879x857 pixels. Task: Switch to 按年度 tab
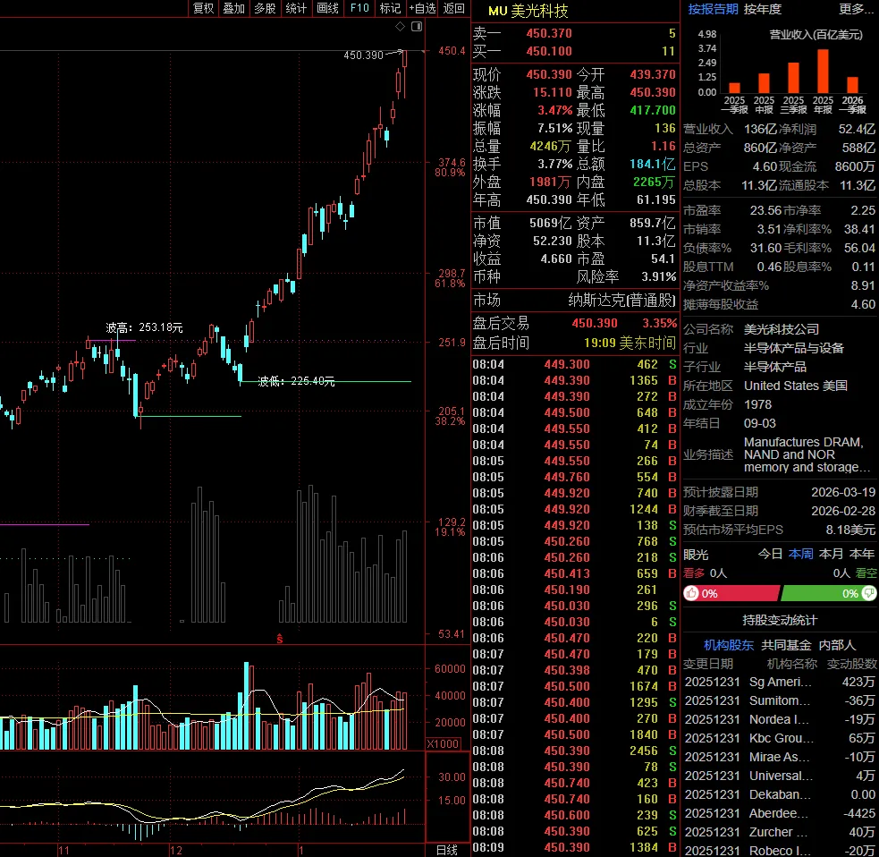pos(763,9)
